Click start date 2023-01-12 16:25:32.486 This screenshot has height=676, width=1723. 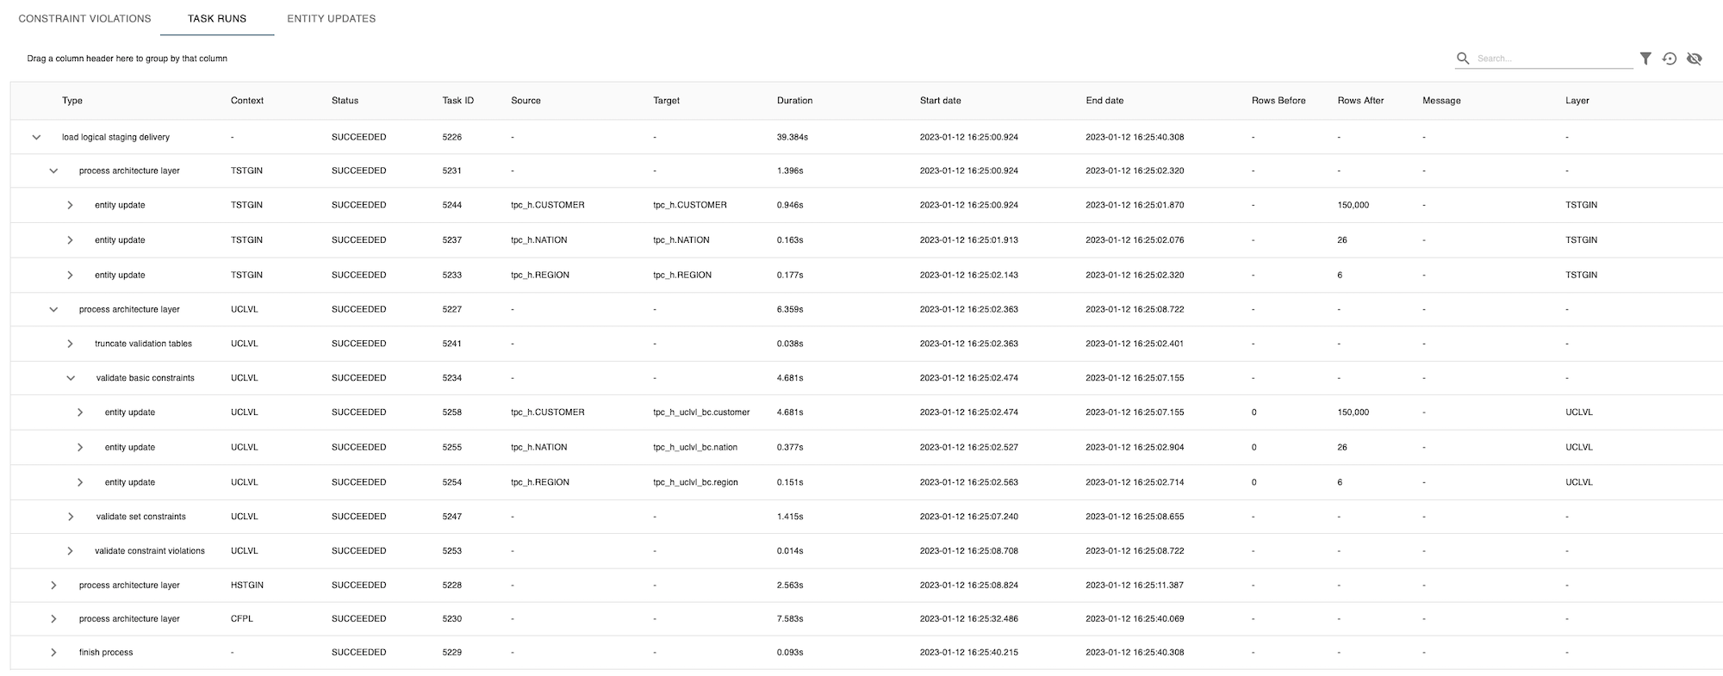(968, 618)
